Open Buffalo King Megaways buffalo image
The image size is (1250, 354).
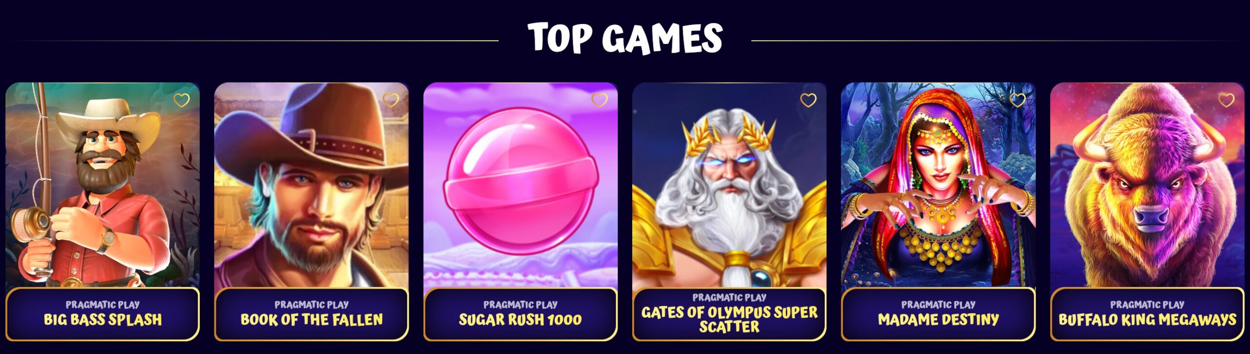point(1147,185)
